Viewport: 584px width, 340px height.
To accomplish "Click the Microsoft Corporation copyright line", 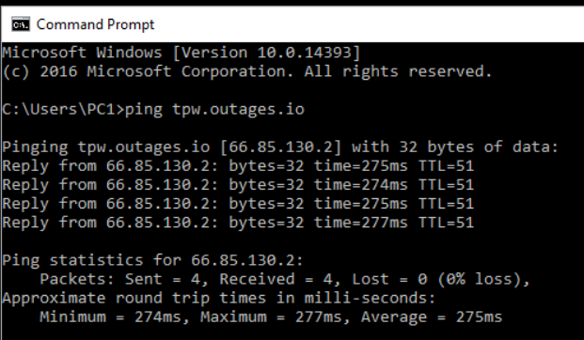I will coord(247,71).
